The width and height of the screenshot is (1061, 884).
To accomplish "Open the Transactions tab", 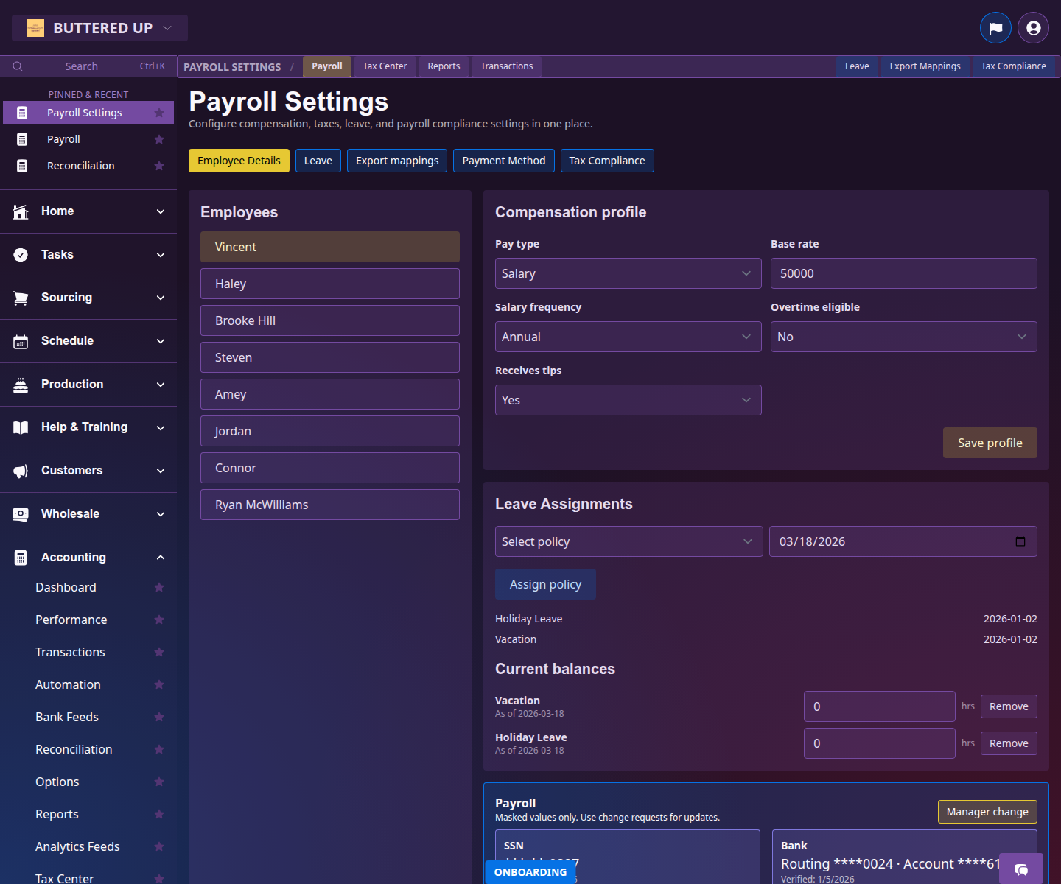I will click(x=506, y=66).
